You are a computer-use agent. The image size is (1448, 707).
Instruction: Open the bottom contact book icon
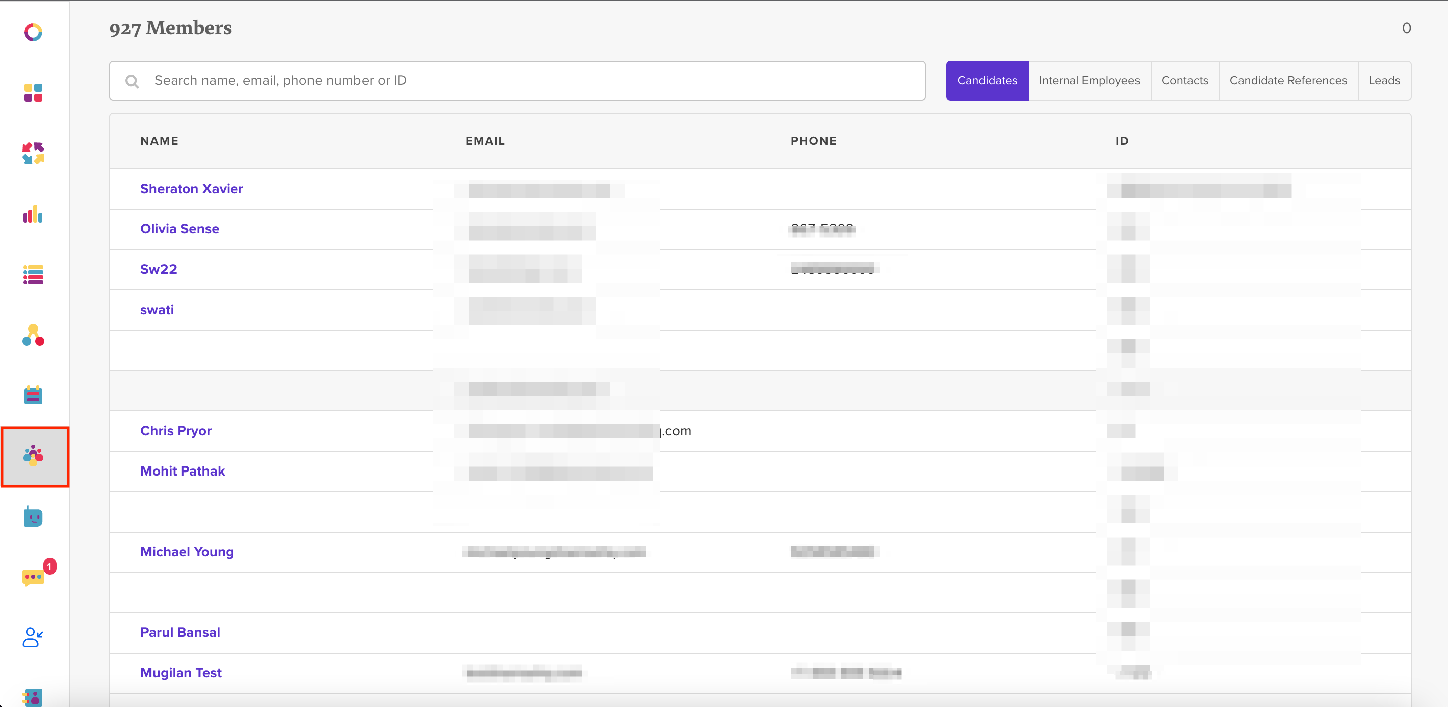33,697
